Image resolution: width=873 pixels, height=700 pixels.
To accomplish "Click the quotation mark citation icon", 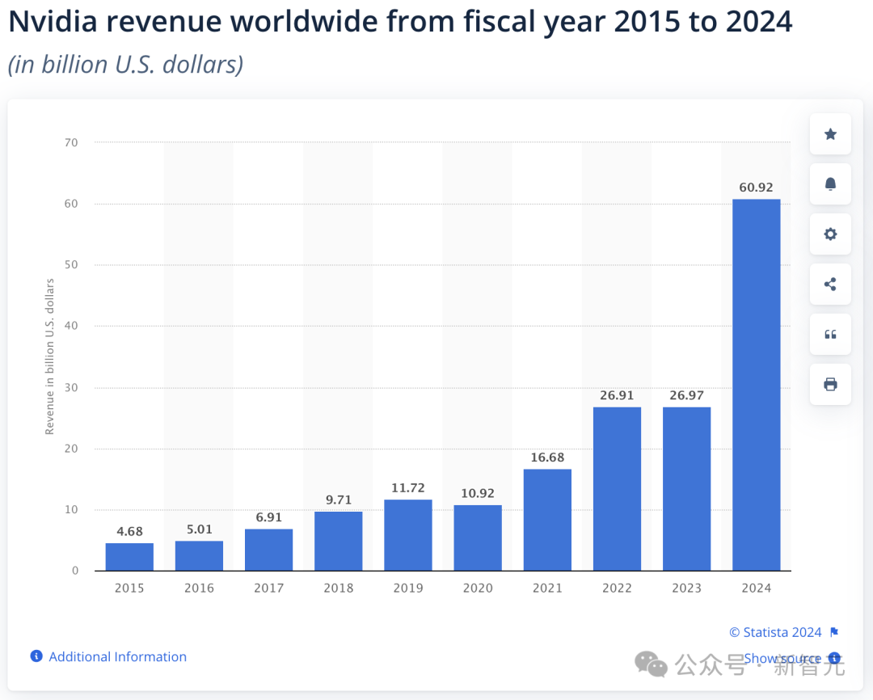I will point(830,335).
